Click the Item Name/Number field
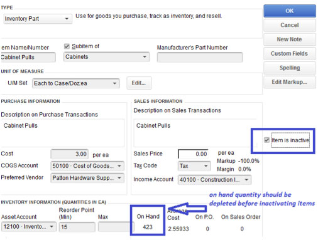 [x=28, y=57]
